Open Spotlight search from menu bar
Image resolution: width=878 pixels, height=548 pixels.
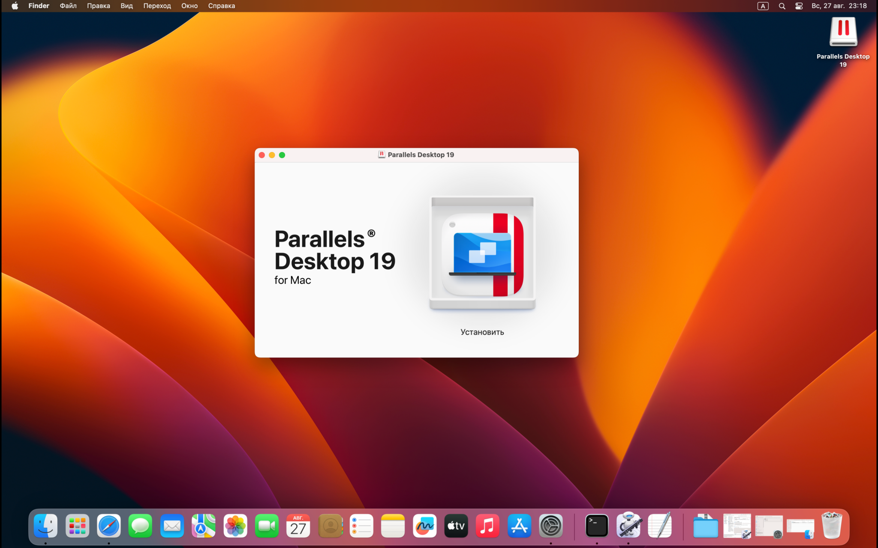point(782,6)
